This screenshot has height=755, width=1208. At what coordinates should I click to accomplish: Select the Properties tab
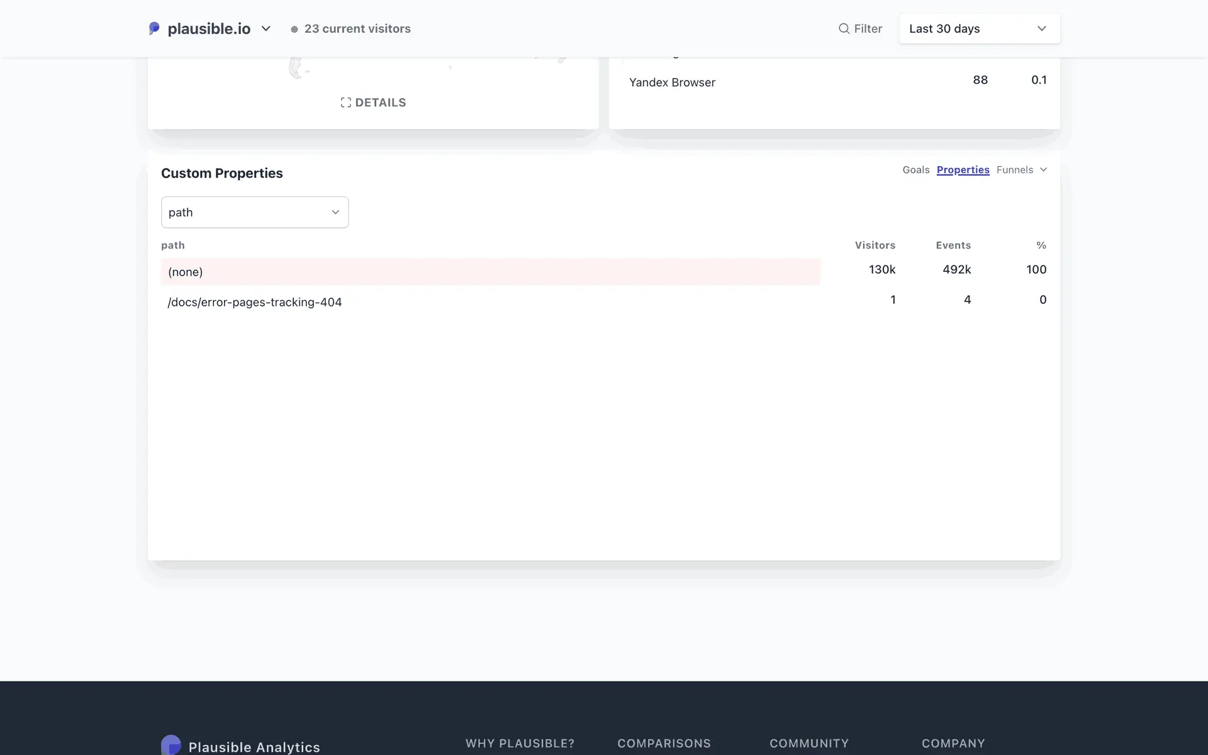pos(963,170)
